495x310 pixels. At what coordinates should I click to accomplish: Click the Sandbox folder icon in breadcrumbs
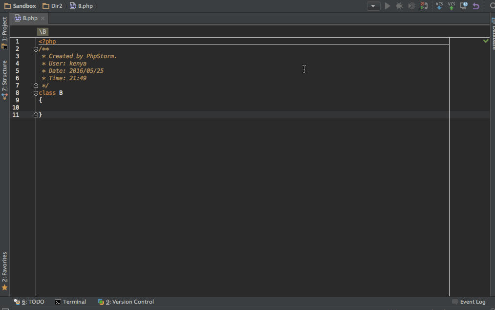pyautogui.click(x=8, y=6)
